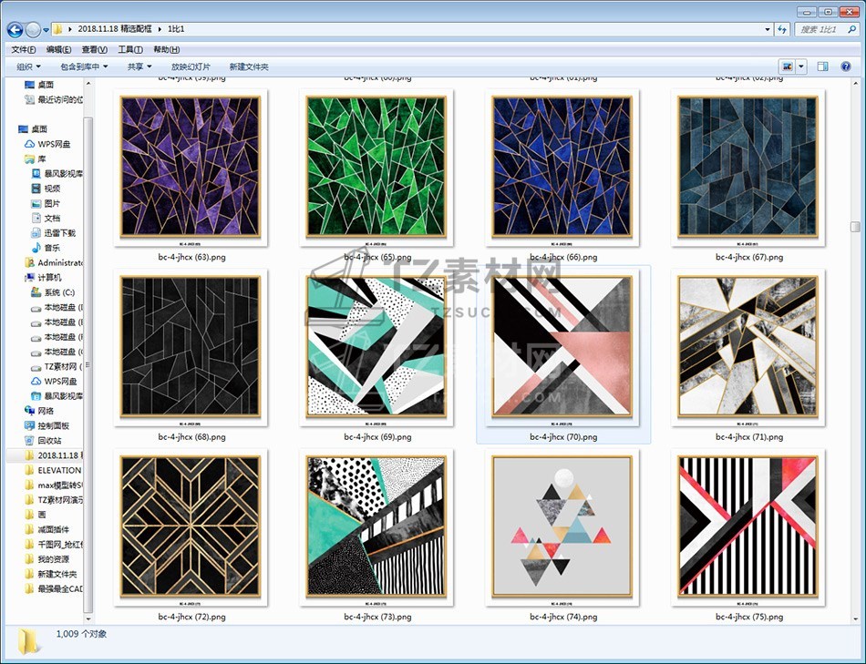Viewport: 866px width, 664px height.
Task: Open the 文件(F) menu
Action: [x=23, y=49]
